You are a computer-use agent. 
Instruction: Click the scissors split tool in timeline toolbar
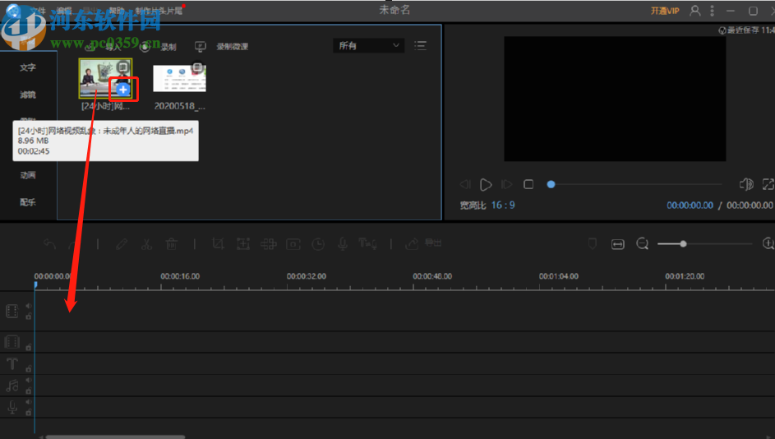[x=145, y=243]
